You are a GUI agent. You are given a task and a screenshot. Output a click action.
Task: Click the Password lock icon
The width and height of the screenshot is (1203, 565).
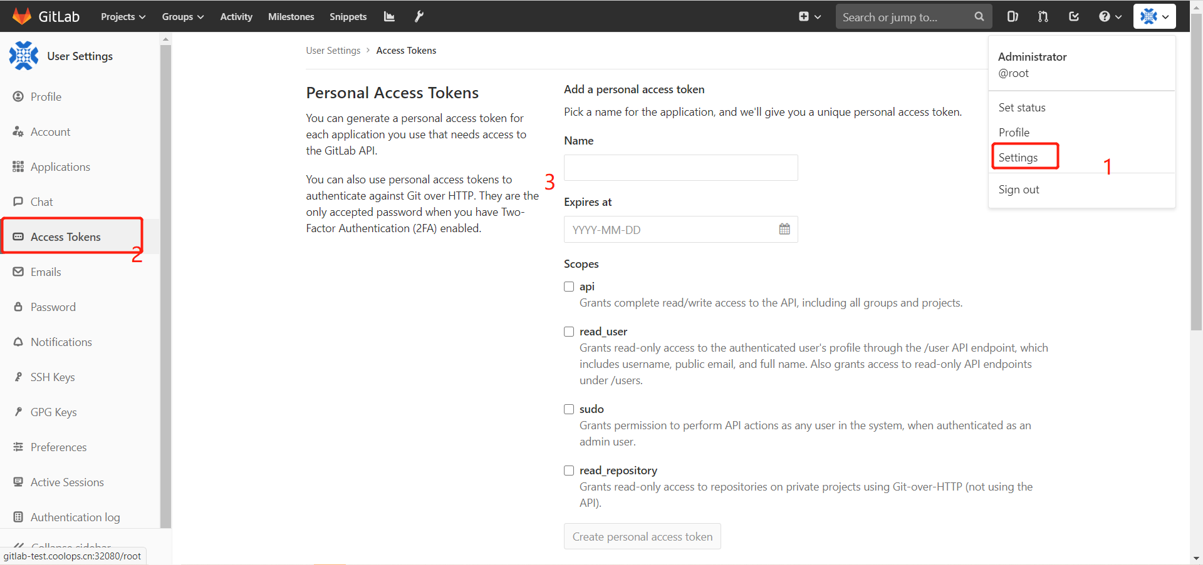[18, 307]
